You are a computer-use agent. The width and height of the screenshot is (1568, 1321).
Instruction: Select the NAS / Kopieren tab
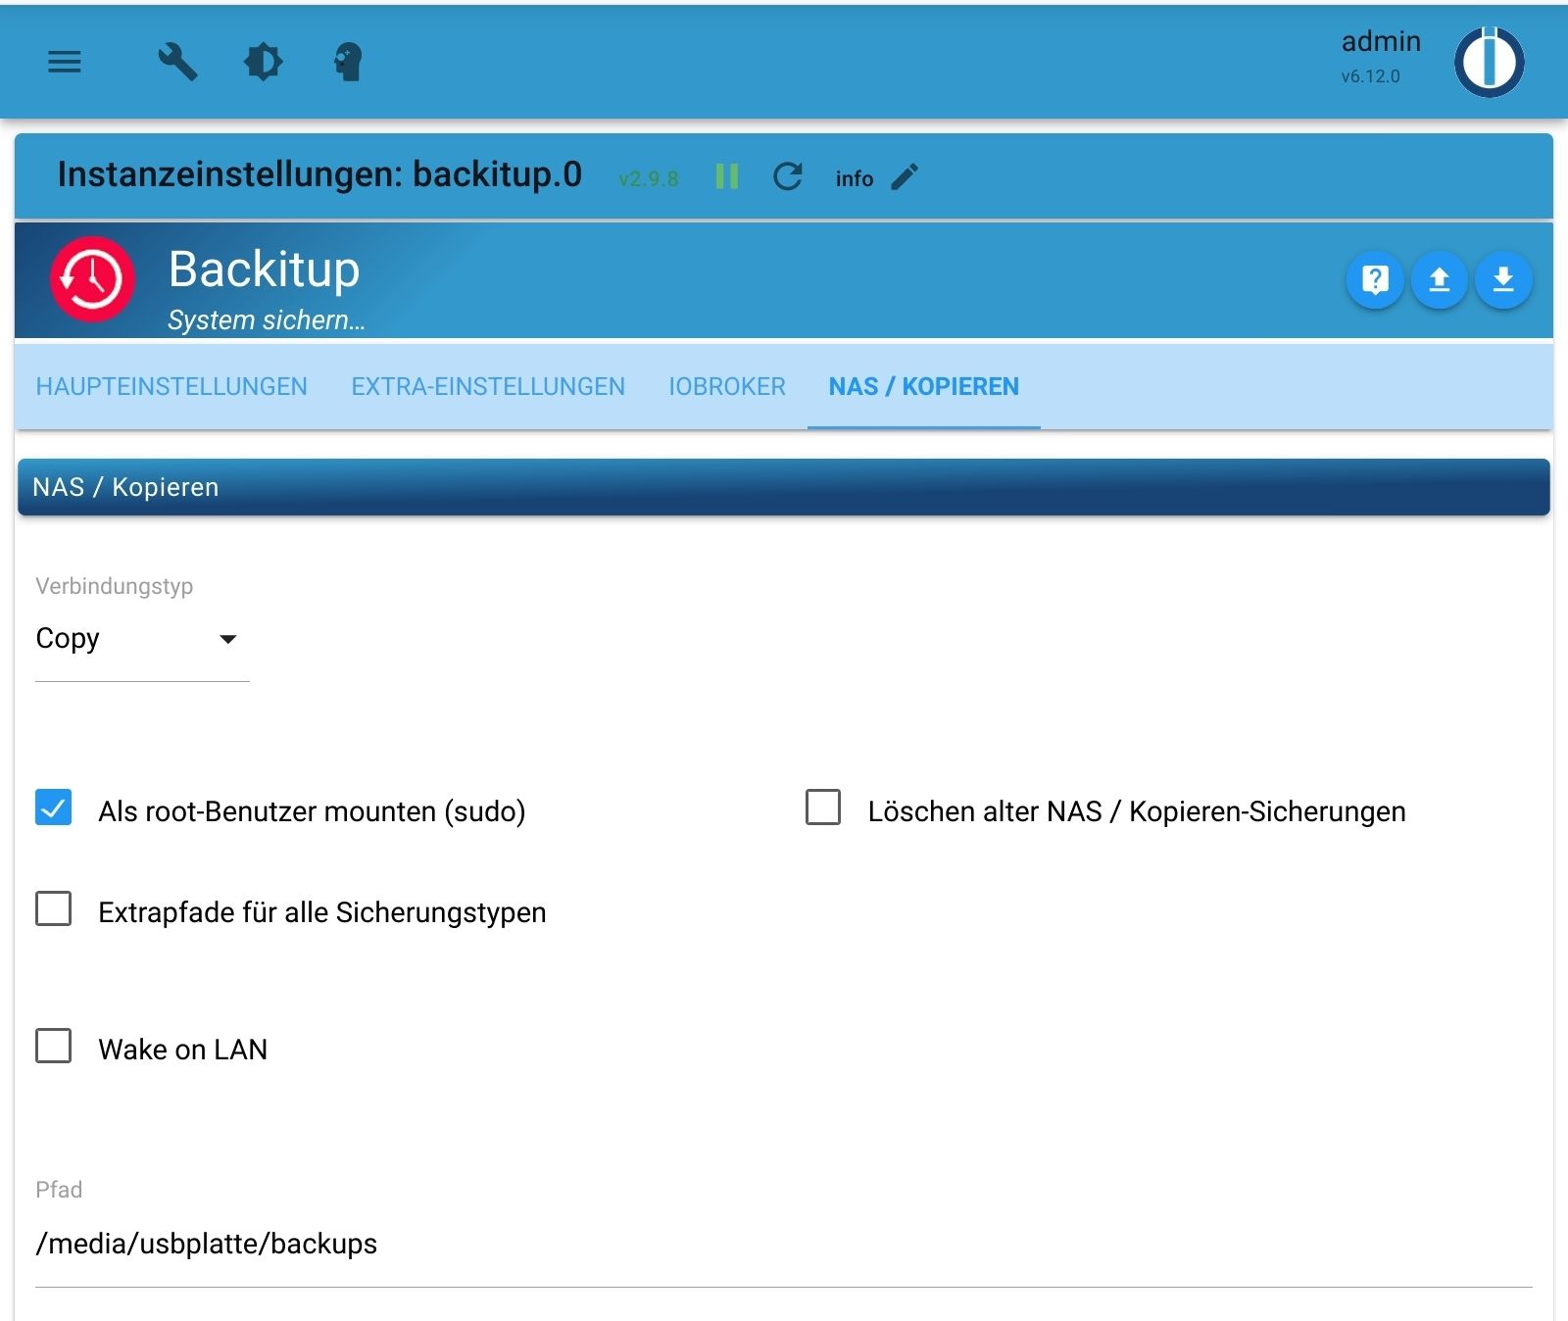coord(924,387)
